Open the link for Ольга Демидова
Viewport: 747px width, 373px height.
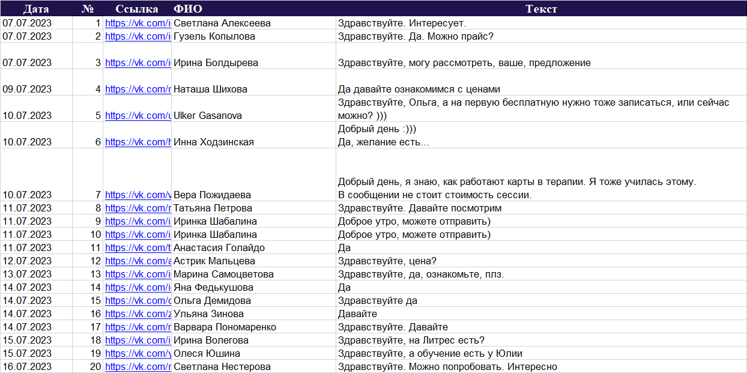click(x=138, y=300)
